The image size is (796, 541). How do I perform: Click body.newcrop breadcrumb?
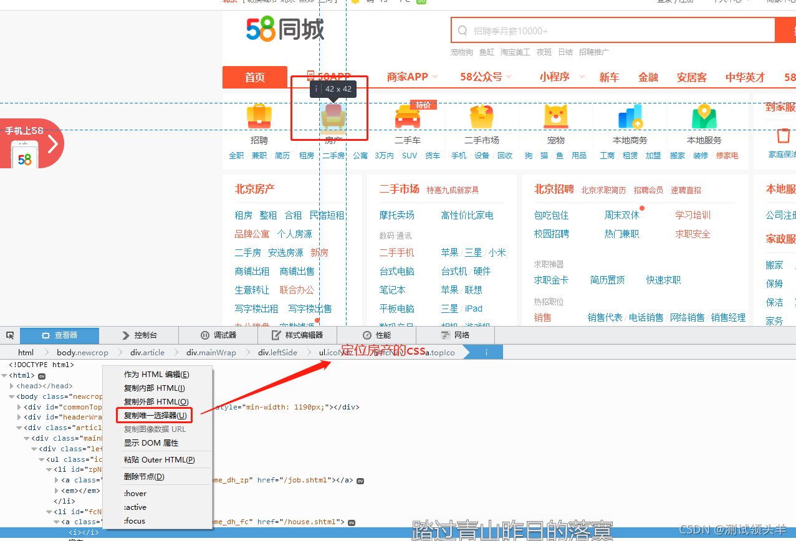[82, 353]
